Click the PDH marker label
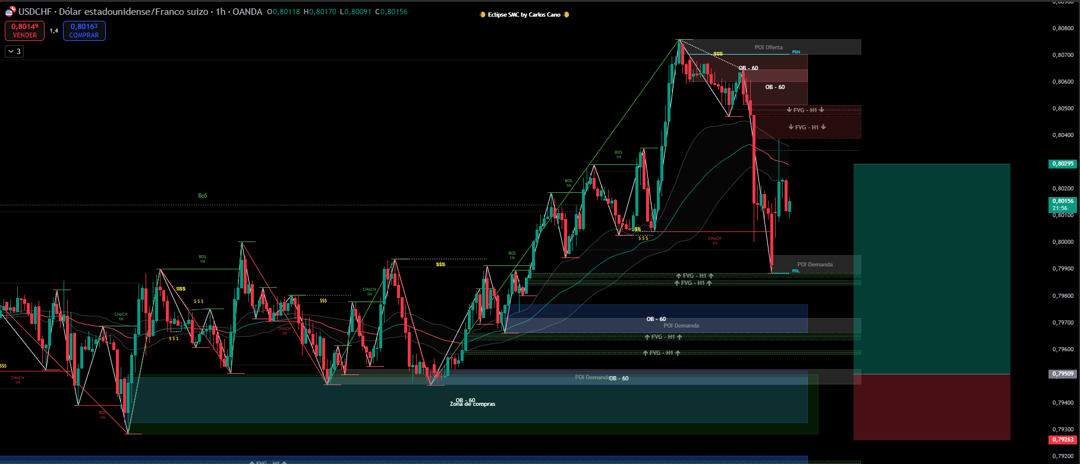This screenshot has height=464, width=1080. click(x=796, y=52)
